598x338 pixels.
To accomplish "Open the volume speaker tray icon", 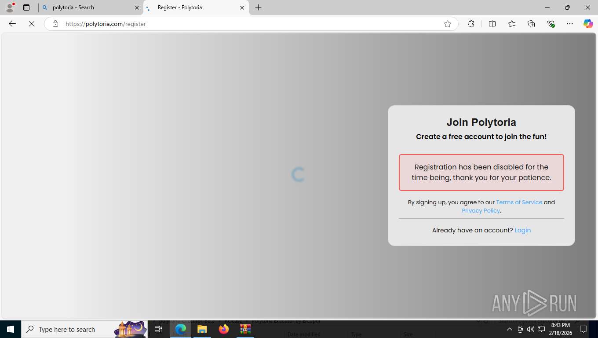I will [x=531, y=329].
